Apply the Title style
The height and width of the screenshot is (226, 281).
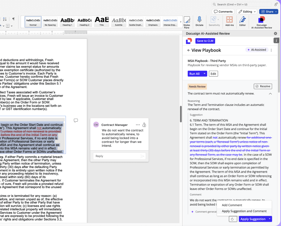102,22
